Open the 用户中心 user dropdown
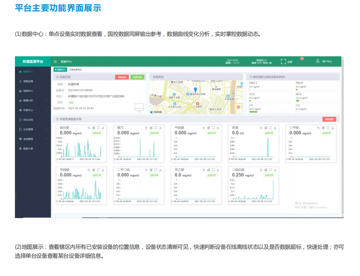 coord(324,62)
